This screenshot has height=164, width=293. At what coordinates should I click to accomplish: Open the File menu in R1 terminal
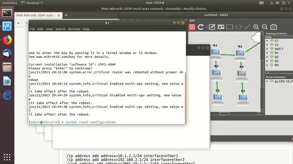(x=32, y=29)
